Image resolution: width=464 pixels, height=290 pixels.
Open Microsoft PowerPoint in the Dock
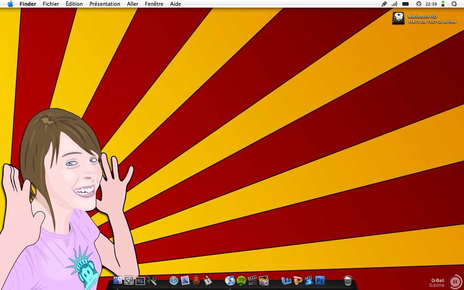298,280
